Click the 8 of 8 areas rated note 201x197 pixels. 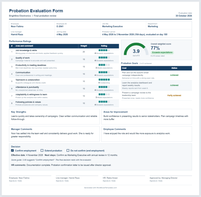click(158, 56)
